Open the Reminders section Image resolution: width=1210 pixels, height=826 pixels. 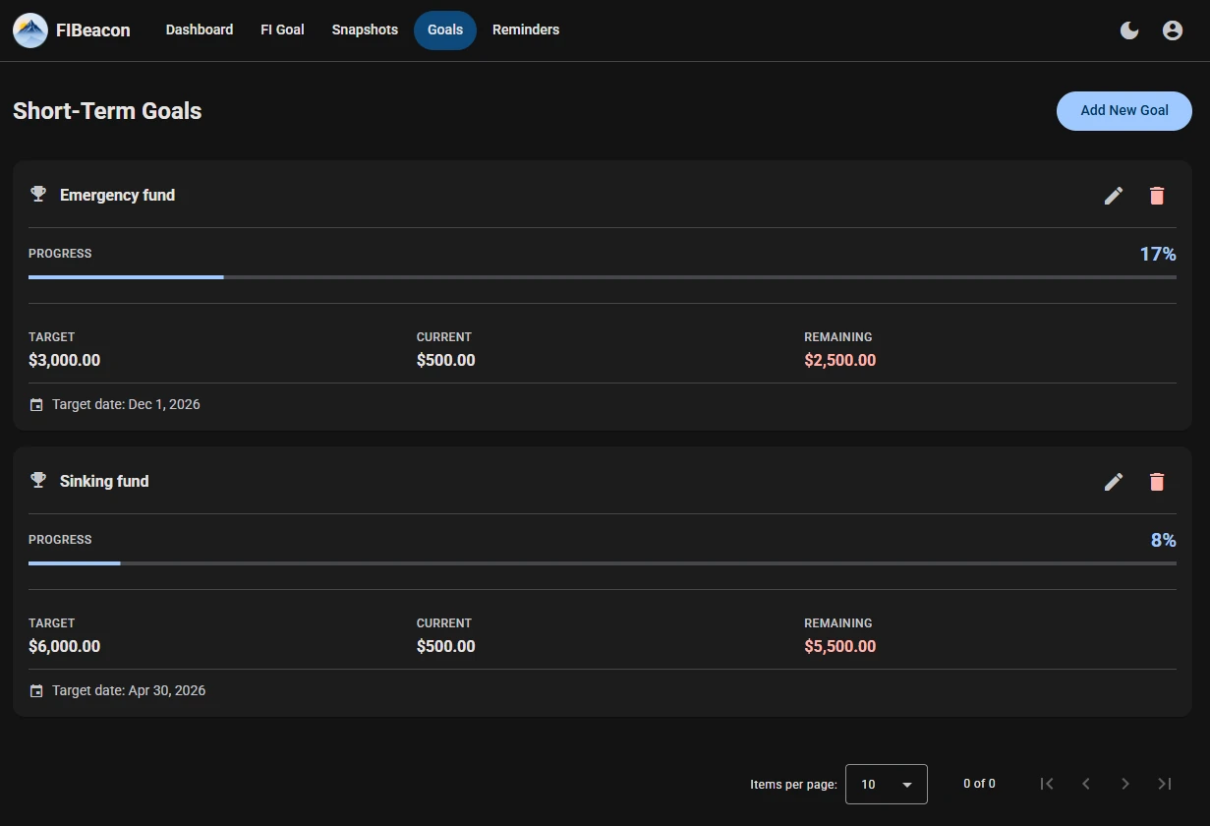click(526, 29)
